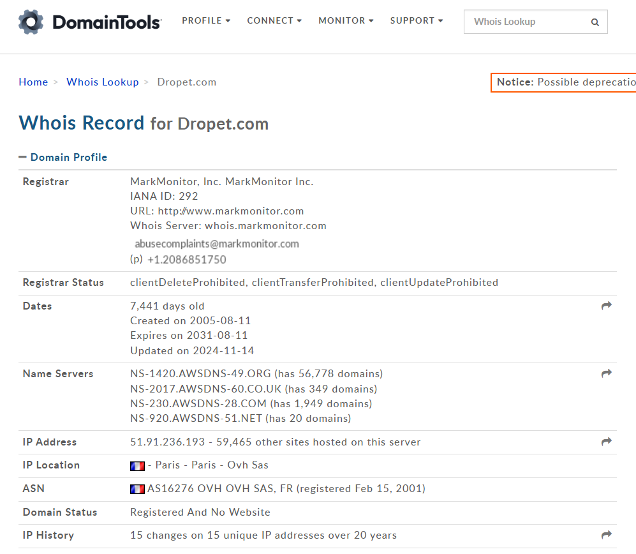Collapse the Domain Profile section
This screenshot has width=636, height=554.
point(63,157)
